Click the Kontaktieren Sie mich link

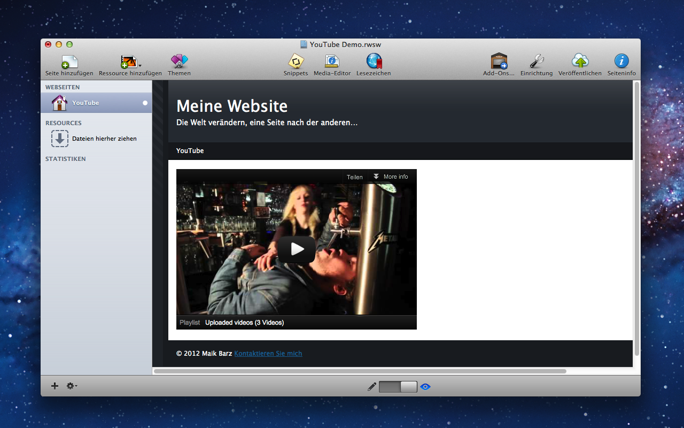268,354
